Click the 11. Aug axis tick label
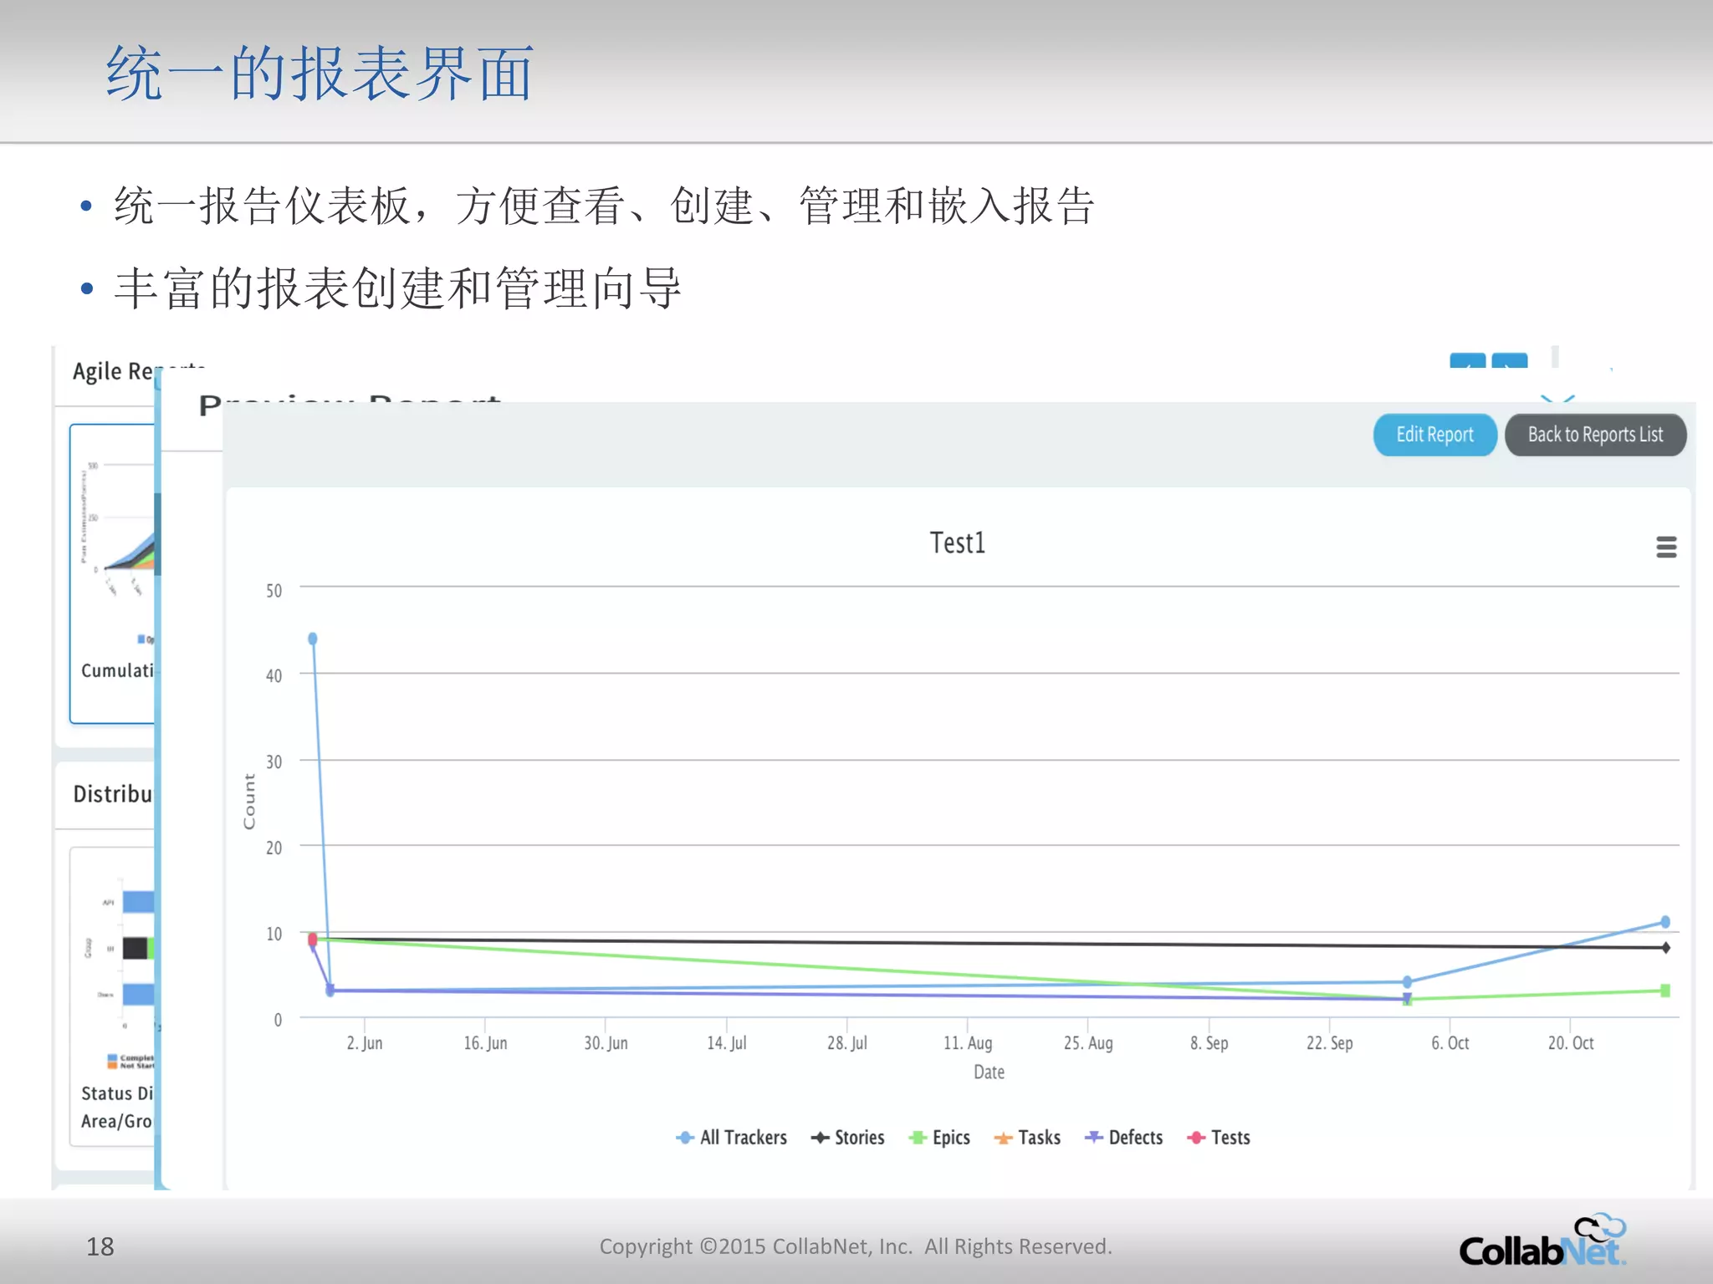The height and width of the screenshot is (1284, 1713). [x=968, y=1043]
